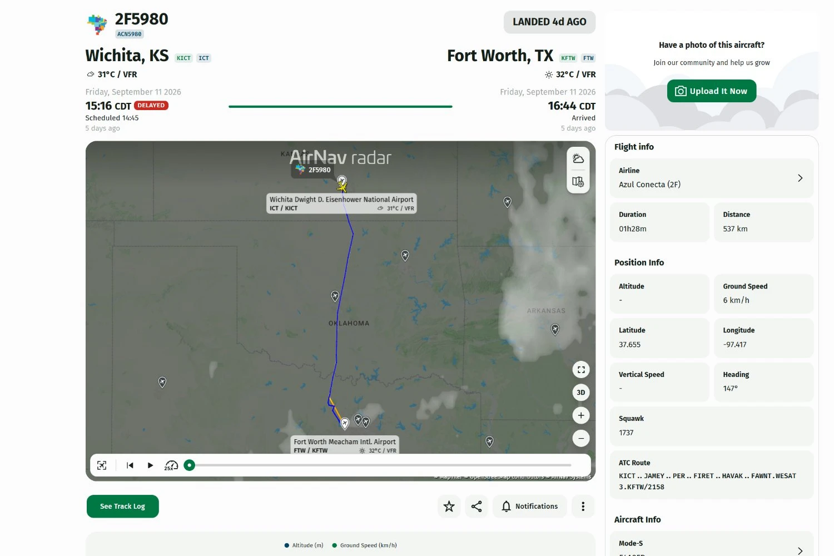This screenshot has height=556, width=834.
Task: Click the Longitude value -97.417
Action: (x=735, y=345)
